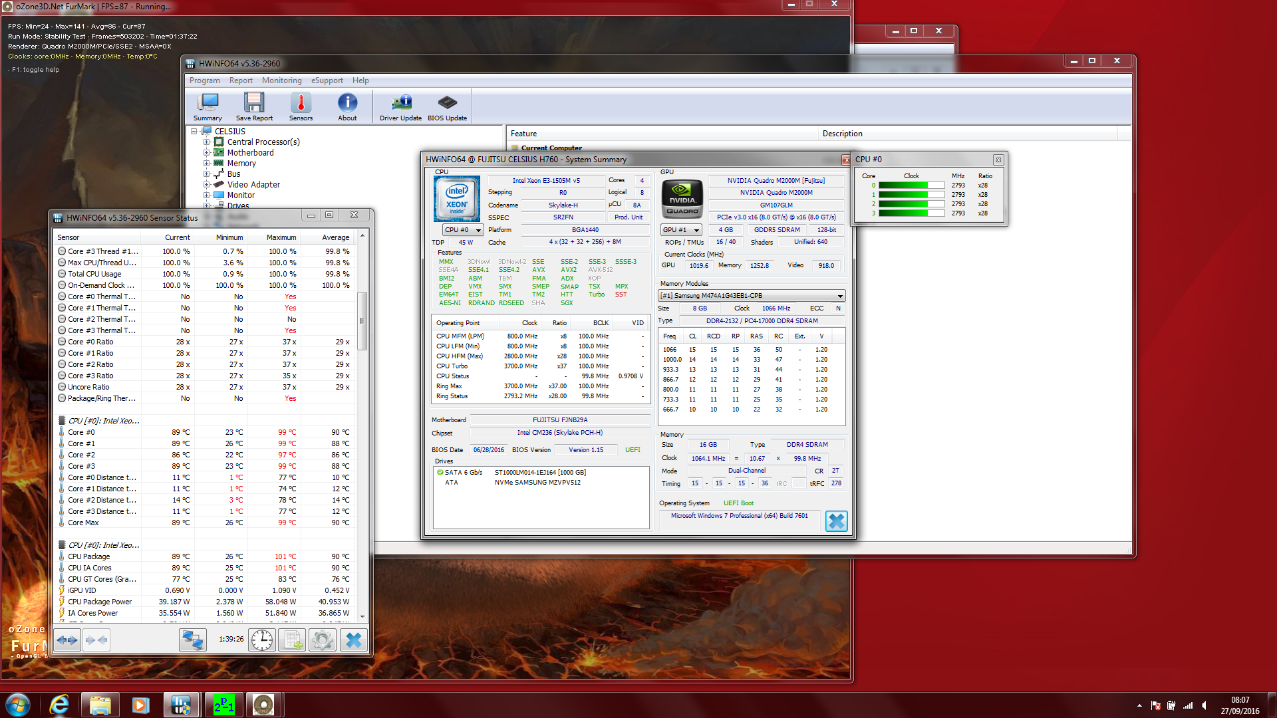Click the clock reset icon in Sensor Status
Viewport: 1277px width, 718px height.
[262, 640]
